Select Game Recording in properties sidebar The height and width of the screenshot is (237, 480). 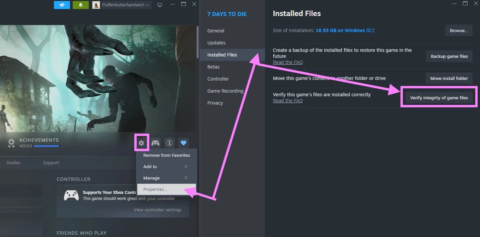click(x=232, y=91)
